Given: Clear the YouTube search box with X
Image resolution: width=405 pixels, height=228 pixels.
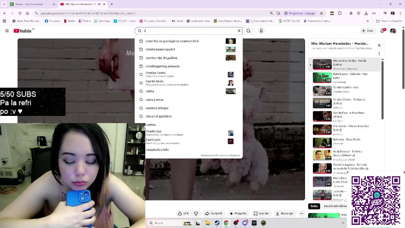Looking at the screenshot, I should tap(239, 31).
